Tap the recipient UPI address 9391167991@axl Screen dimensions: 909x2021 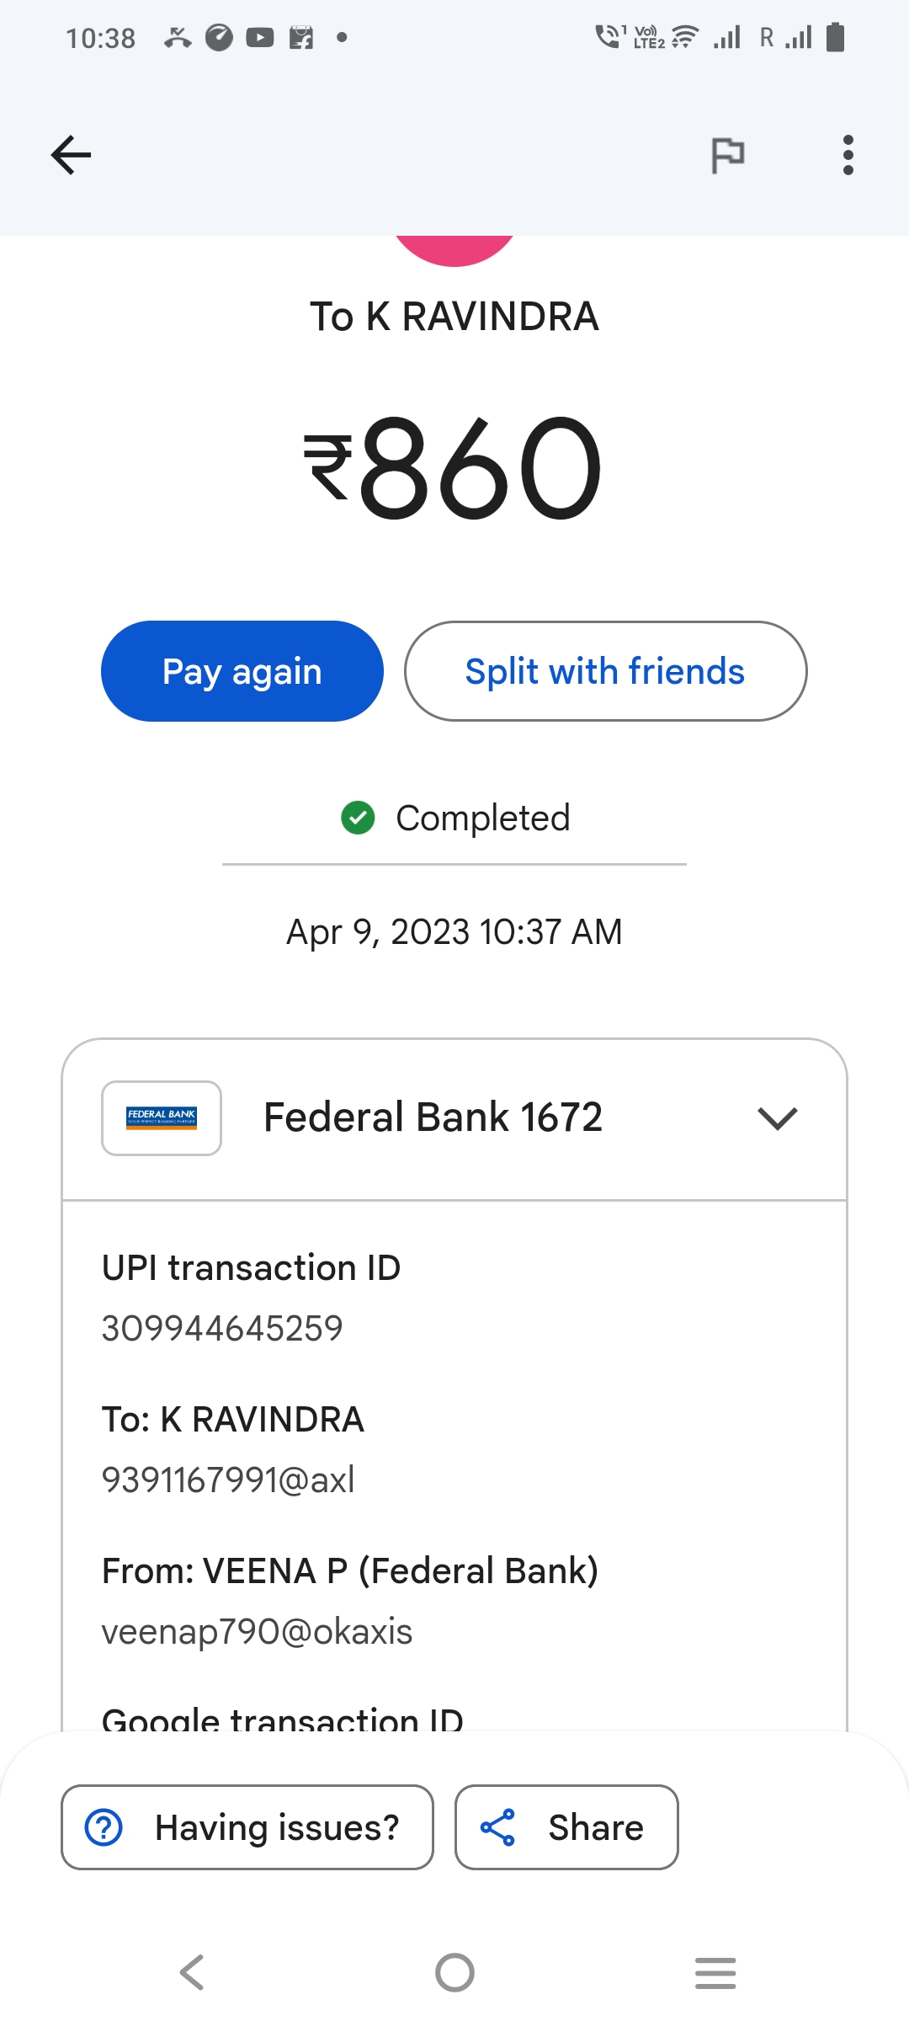pyautogui.click(x=228, y=1480)
